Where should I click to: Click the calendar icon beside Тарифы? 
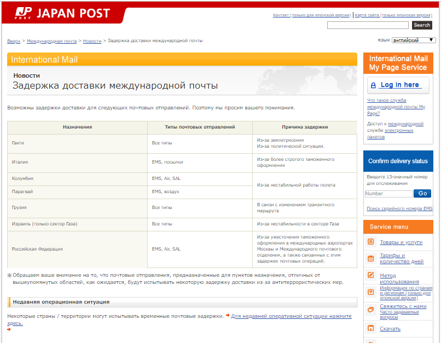(371, 258)
